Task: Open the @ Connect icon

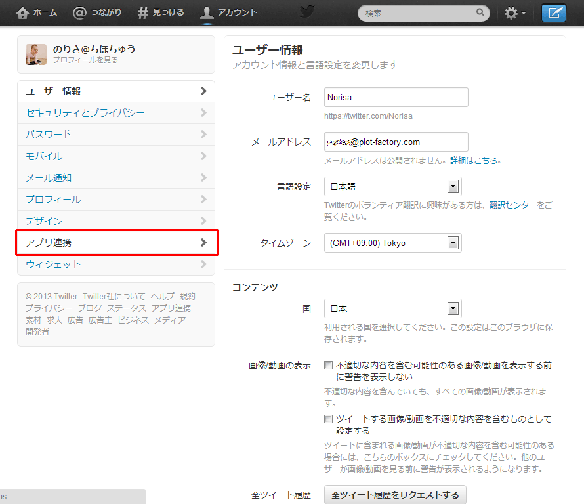Action: [x=79, y=12]
